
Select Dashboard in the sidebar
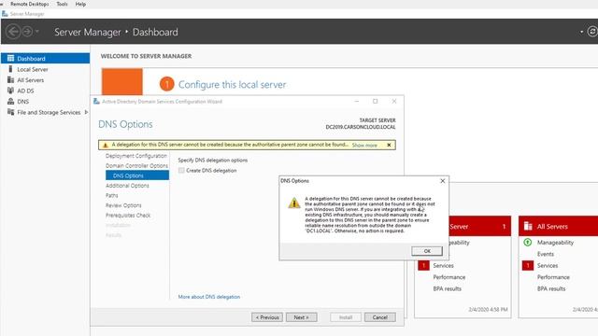[x=46, y=58]
